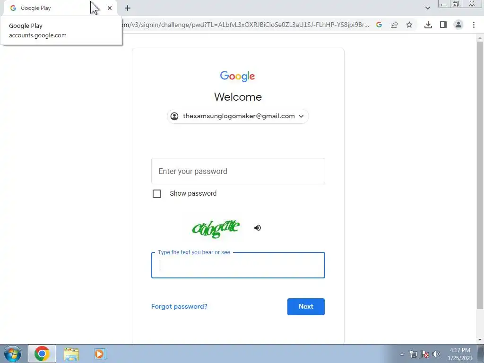Open the Chrome profile avatar icon
Viewport: 484px width, 363px height.
(458, 25)
